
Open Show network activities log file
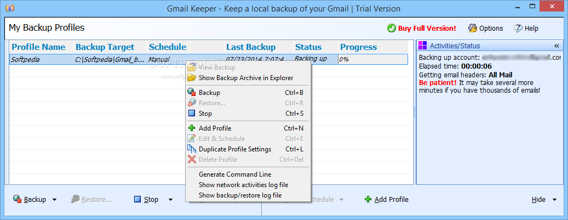pos(248,185)
